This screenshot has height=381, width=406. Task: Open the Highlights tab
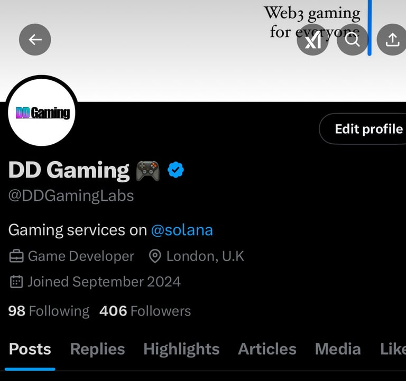181,349
